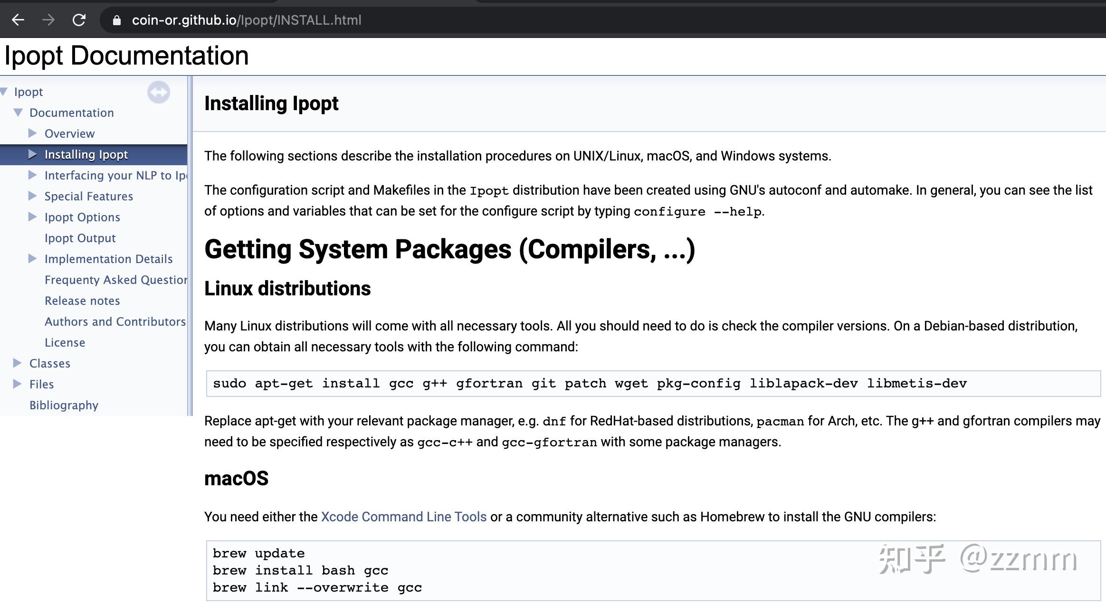Expand the Files tree node
Image resolution: width=1106 pixels, height=603 pixels.
pos(17,384)
